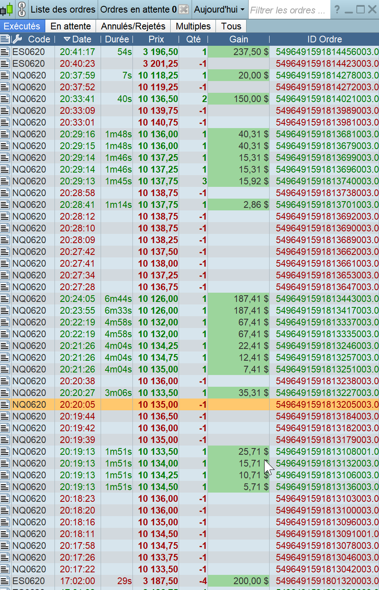Select duration 6m44s cell
The image size is (379, 590).
click(117, 299)
